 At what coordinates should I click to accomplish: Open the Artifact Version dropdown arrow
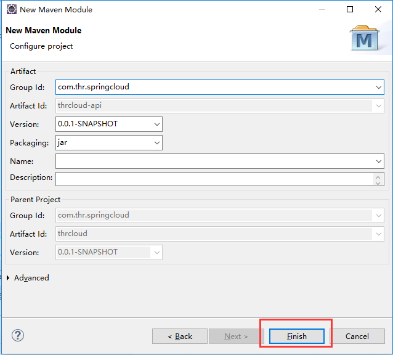[157, 124]
